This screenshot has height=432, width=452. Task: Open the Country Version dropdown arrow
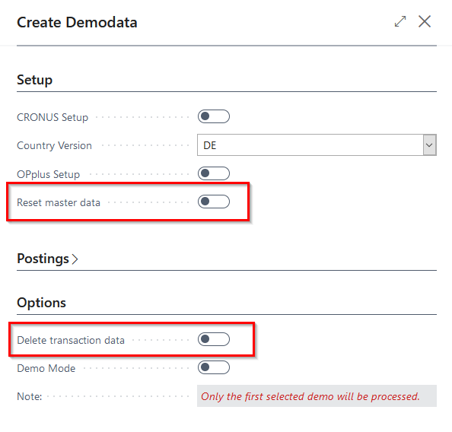tap(429, 145)
